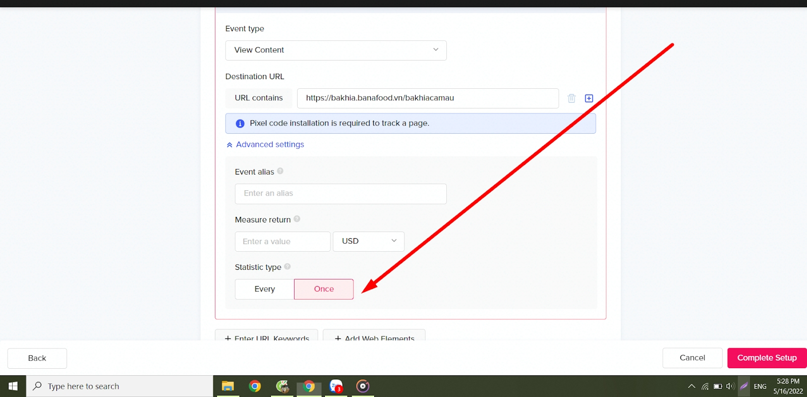Click the purple pen tray icon
Viewport: 807px width, 397px height.
tap(744, 386)
